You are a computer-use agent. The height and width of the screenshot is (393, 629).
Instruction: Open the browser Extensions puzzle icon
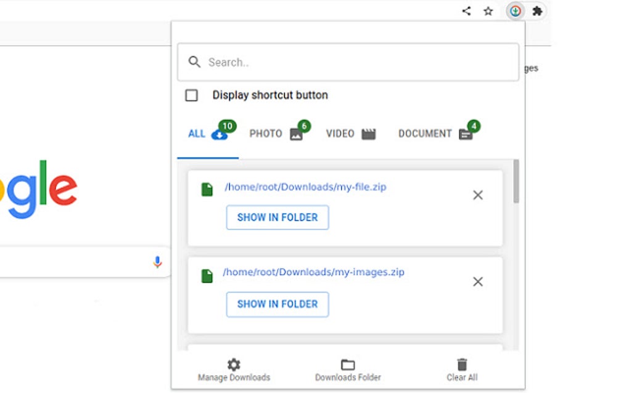(537, 10)
